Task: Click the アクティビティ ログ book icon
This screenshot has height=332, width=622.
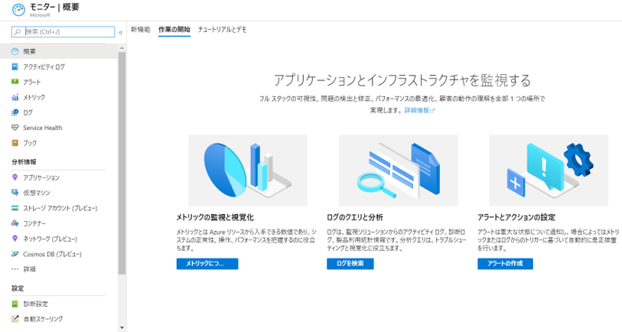Action: pyautogui.click(x=15, y=67)
